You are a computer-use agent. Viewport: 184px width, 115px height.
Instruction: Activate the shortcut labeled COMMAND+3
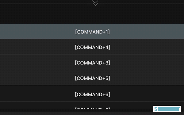(92, 62)
